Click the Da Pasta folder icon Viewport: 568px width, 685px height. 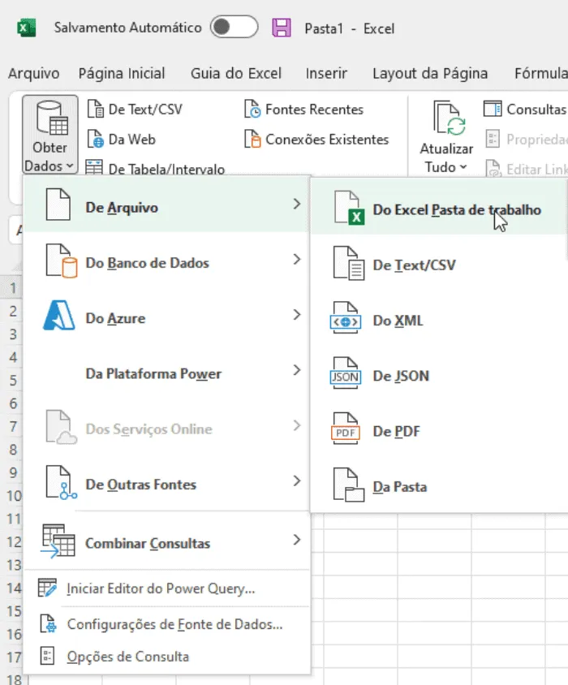[x=349, y=485]
